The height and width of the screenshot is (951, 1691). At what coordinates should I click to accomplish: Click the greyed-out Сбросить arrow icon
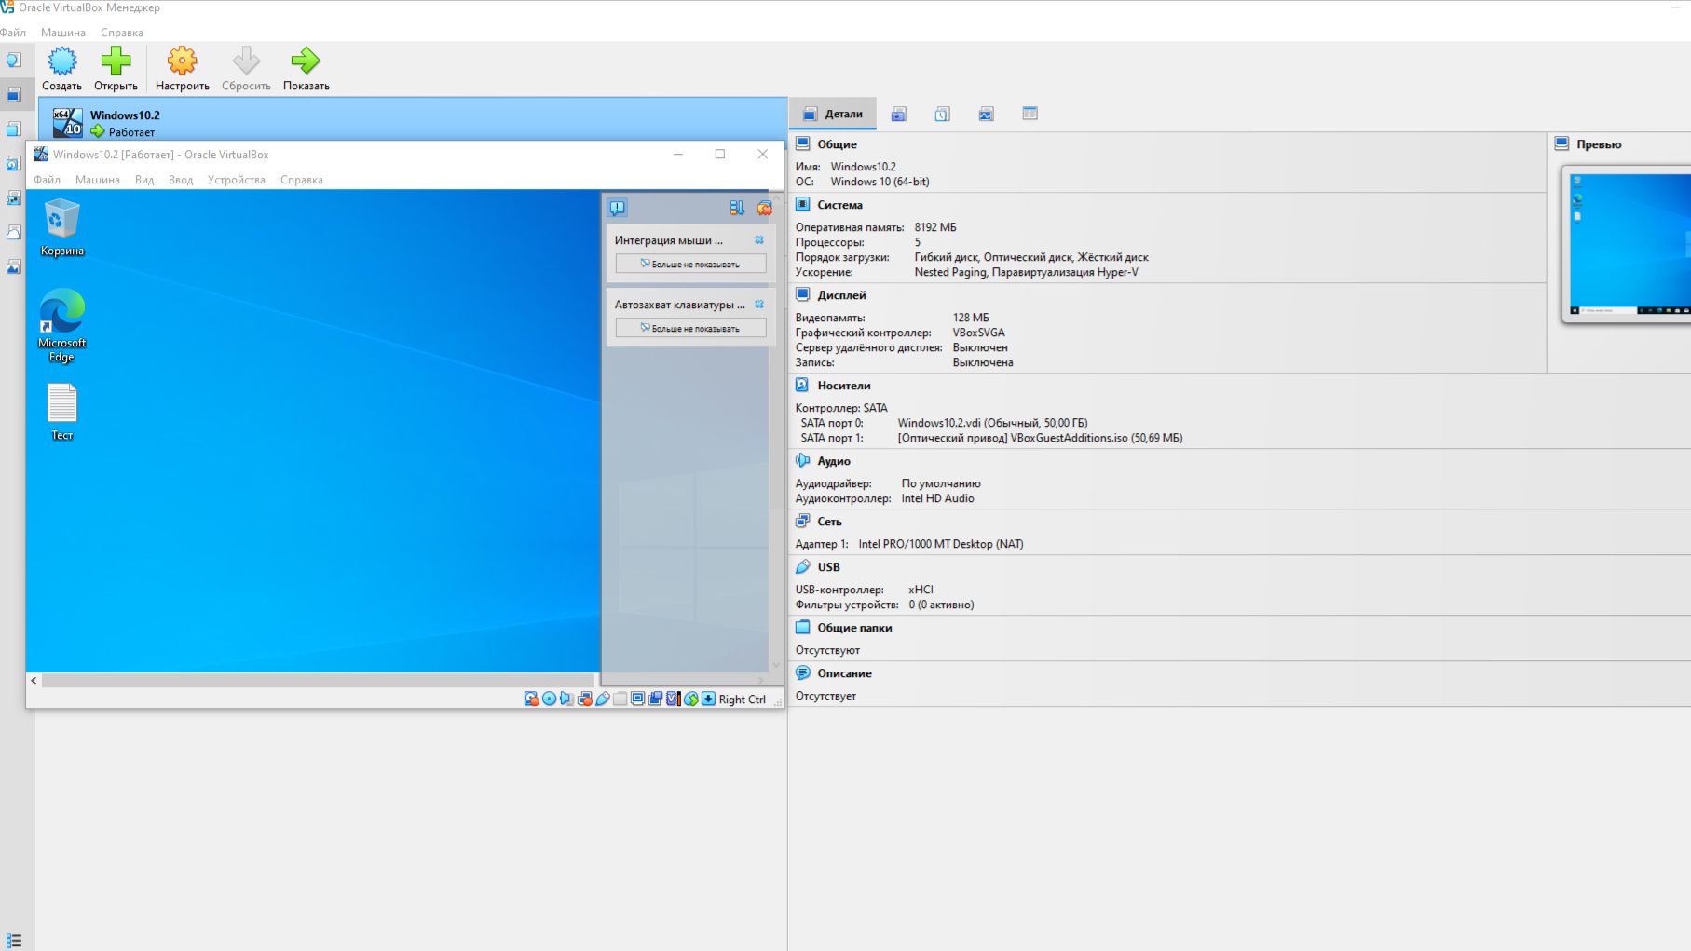pos(246,61)
